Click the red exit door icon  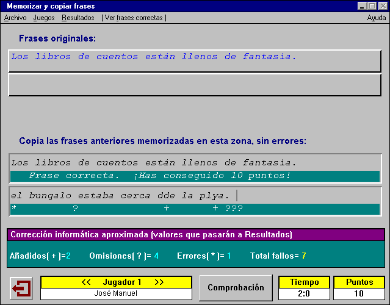22,287
